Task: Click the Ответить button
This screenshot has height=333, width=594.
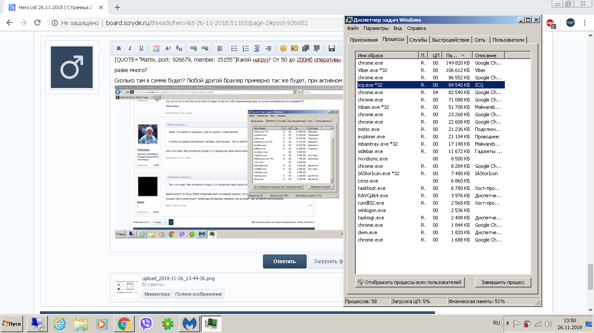Action: [x=284, y=261]
